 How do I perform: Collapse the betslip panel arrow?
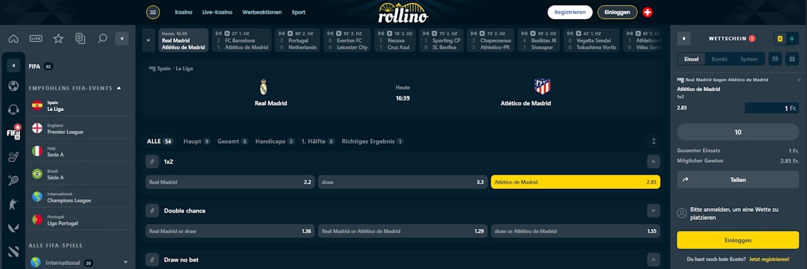pos(684,39)
